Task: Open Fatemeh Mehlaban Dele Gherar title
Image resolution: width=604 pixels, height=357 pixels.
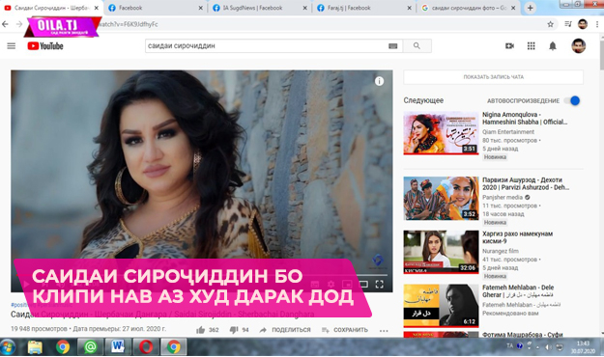Action: tap(518, 291)
